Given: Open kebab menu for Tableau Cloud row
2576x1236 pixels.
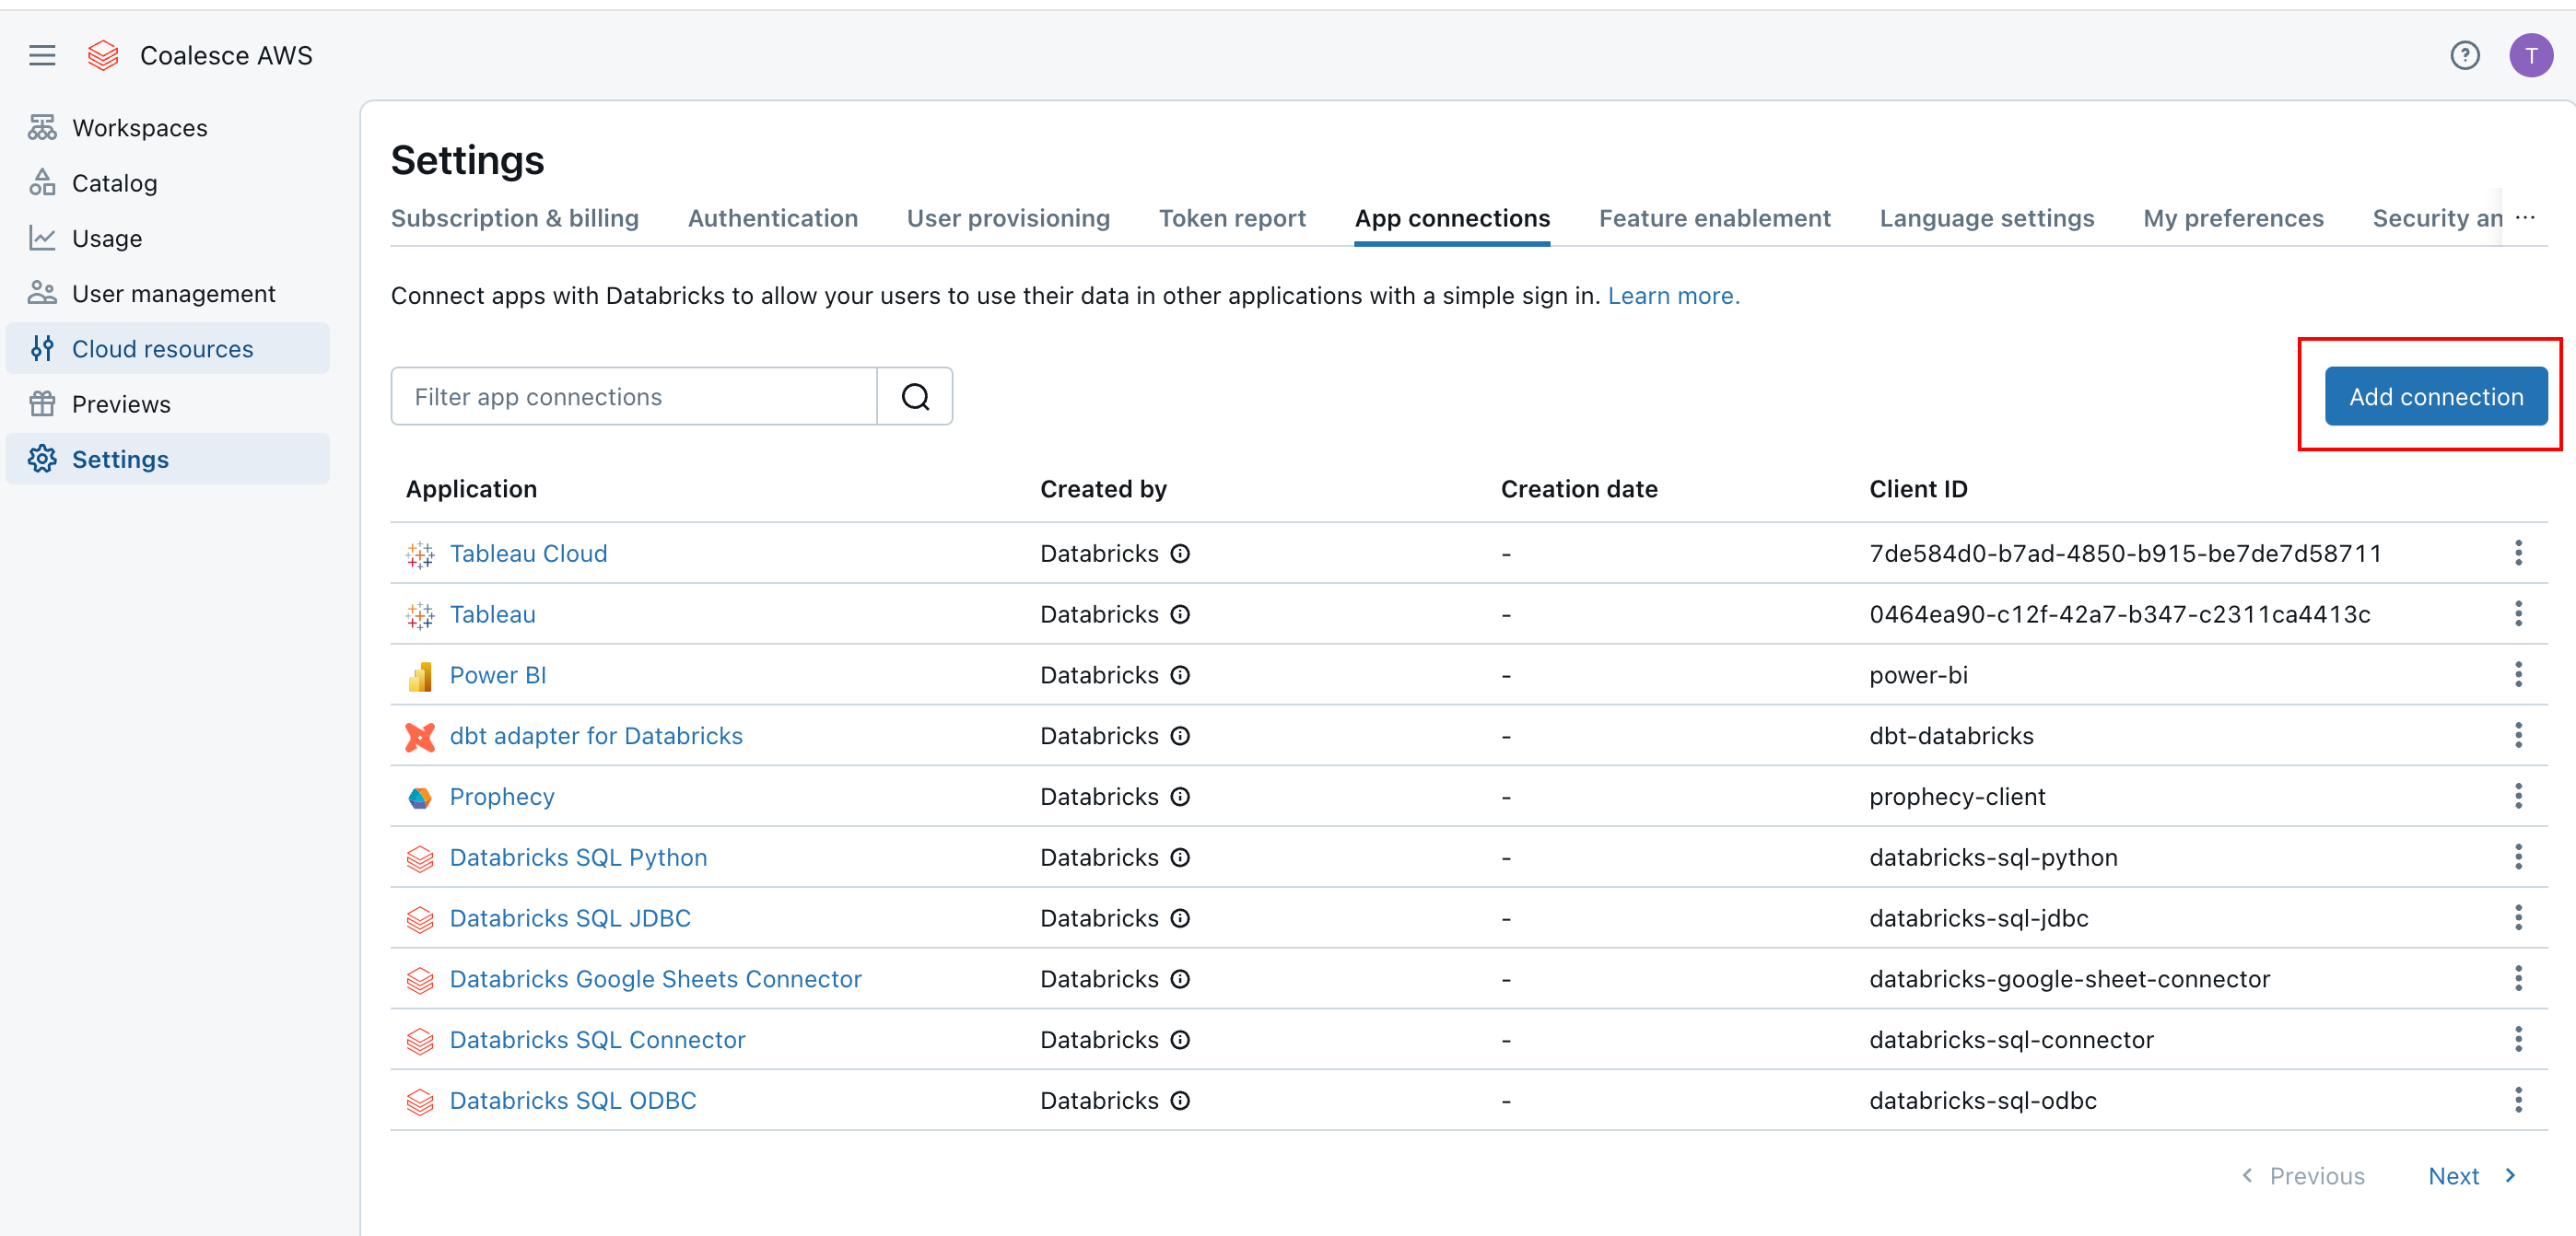Looking at the screenshot, I should coord(2518,553).
